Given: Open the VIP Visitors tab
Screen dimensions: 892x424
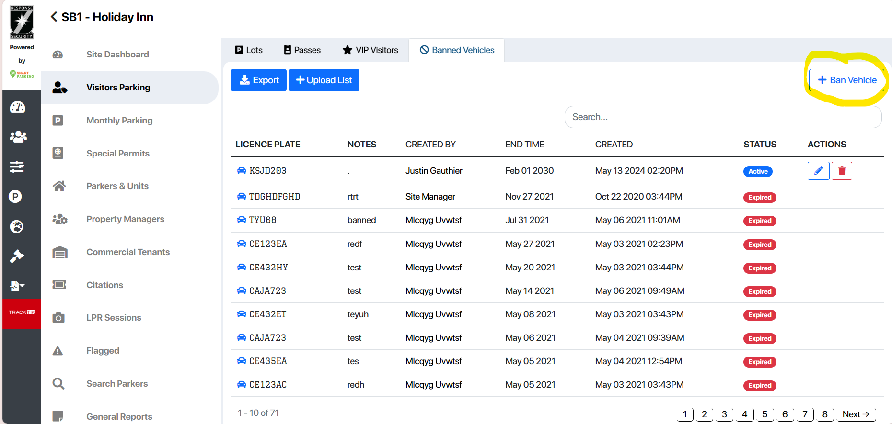Looking at the screenshot, I should click(x=370, y=50).
